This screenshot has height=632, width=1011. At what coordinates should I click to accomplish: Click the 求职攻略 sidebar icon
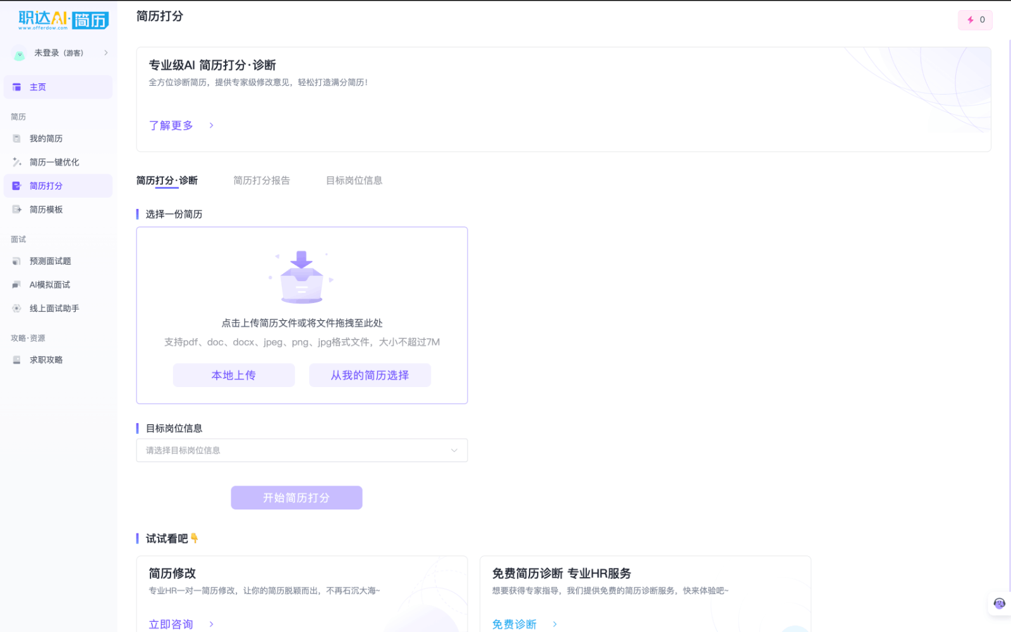click(x=17, y=360)
